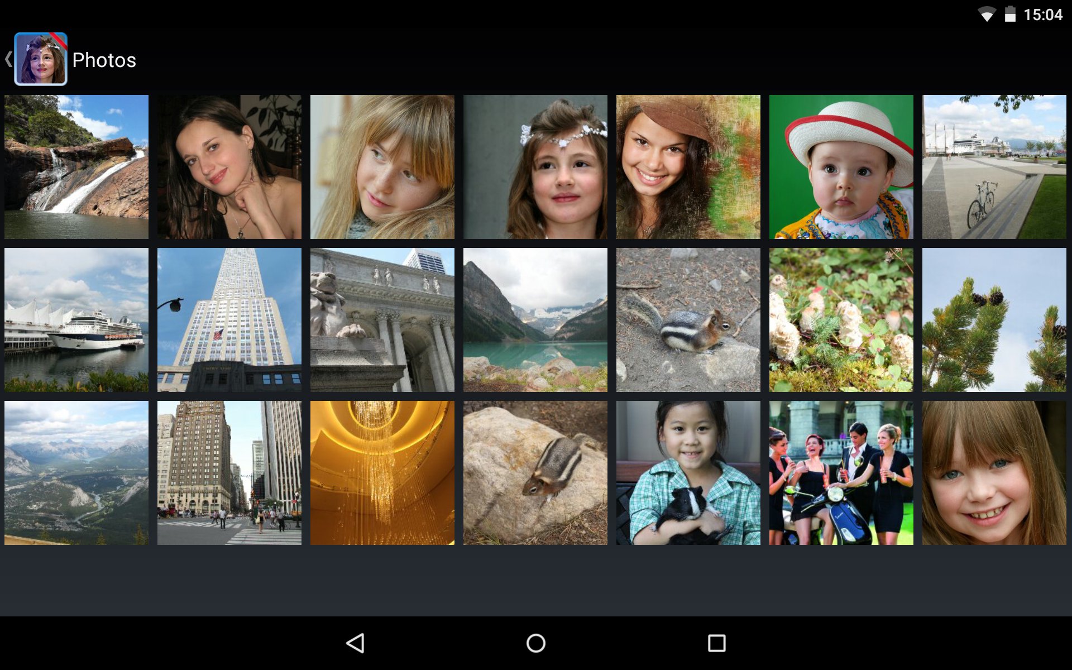Select the golden chandelier photo
This screenshot has width=1072, height=670.
(382, 473)
